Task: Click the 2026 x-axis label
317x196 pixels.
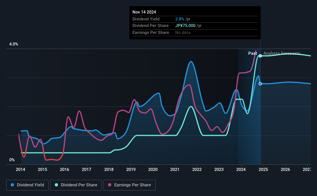Action: coord(285,169)
